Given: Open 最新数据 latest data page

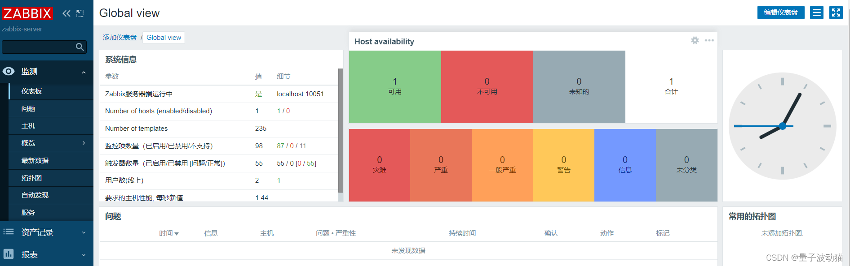Looking at the screenshot, I should pos(35,161).
